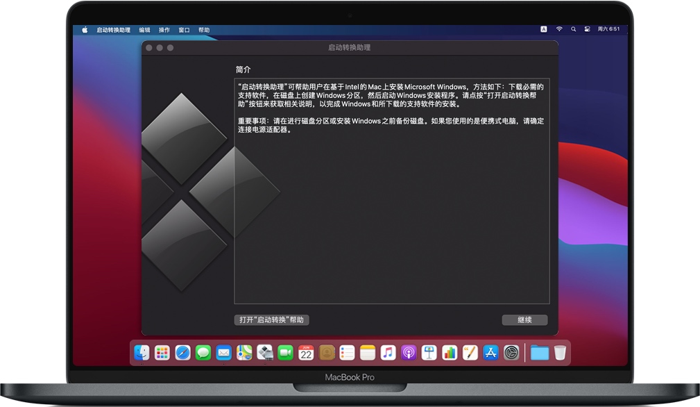Open the 操作 menu
Viewport: 700px width, 407px height.
pos(165,30)
